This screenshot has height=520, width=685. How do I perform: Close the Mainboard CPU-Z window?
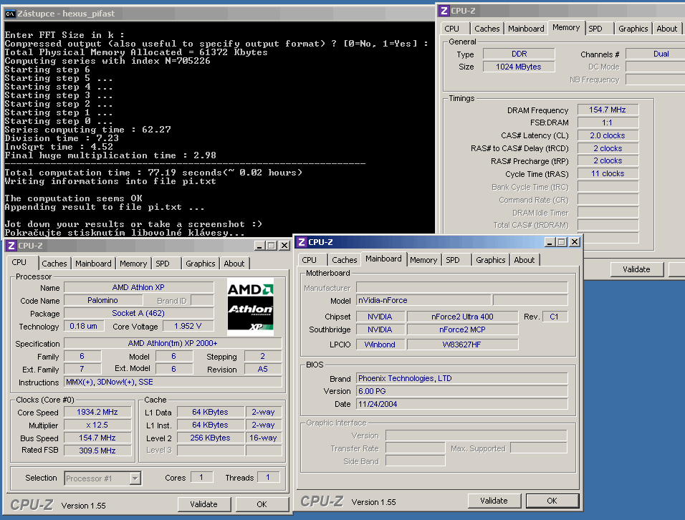575,242
